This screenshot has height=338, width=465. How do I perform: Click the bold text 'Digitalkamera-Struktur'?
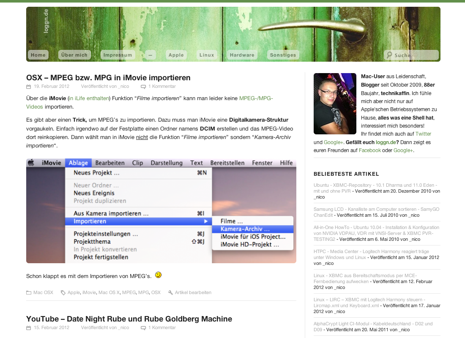coord(259,120)
